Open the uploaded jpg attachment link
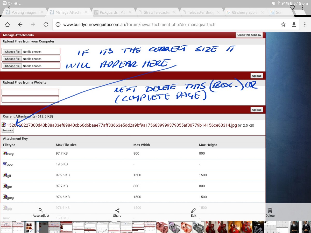The image size is (311, 233). tap(122, 125)
